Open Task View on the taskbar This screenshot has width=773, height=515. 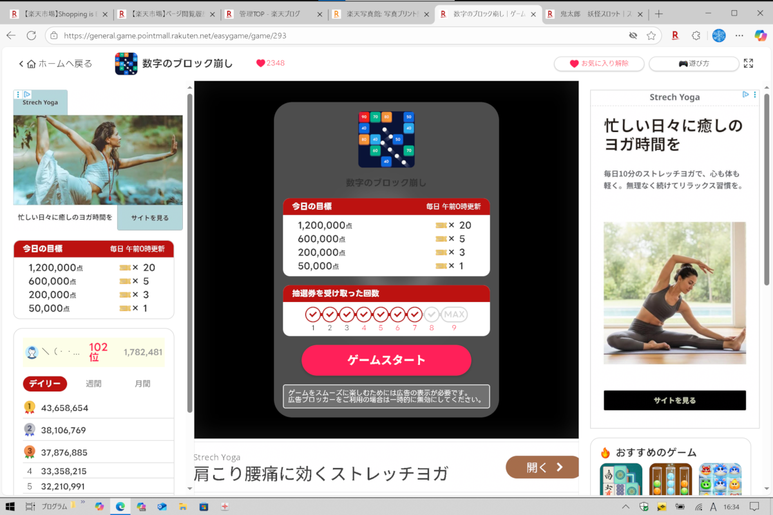(30, 506)
